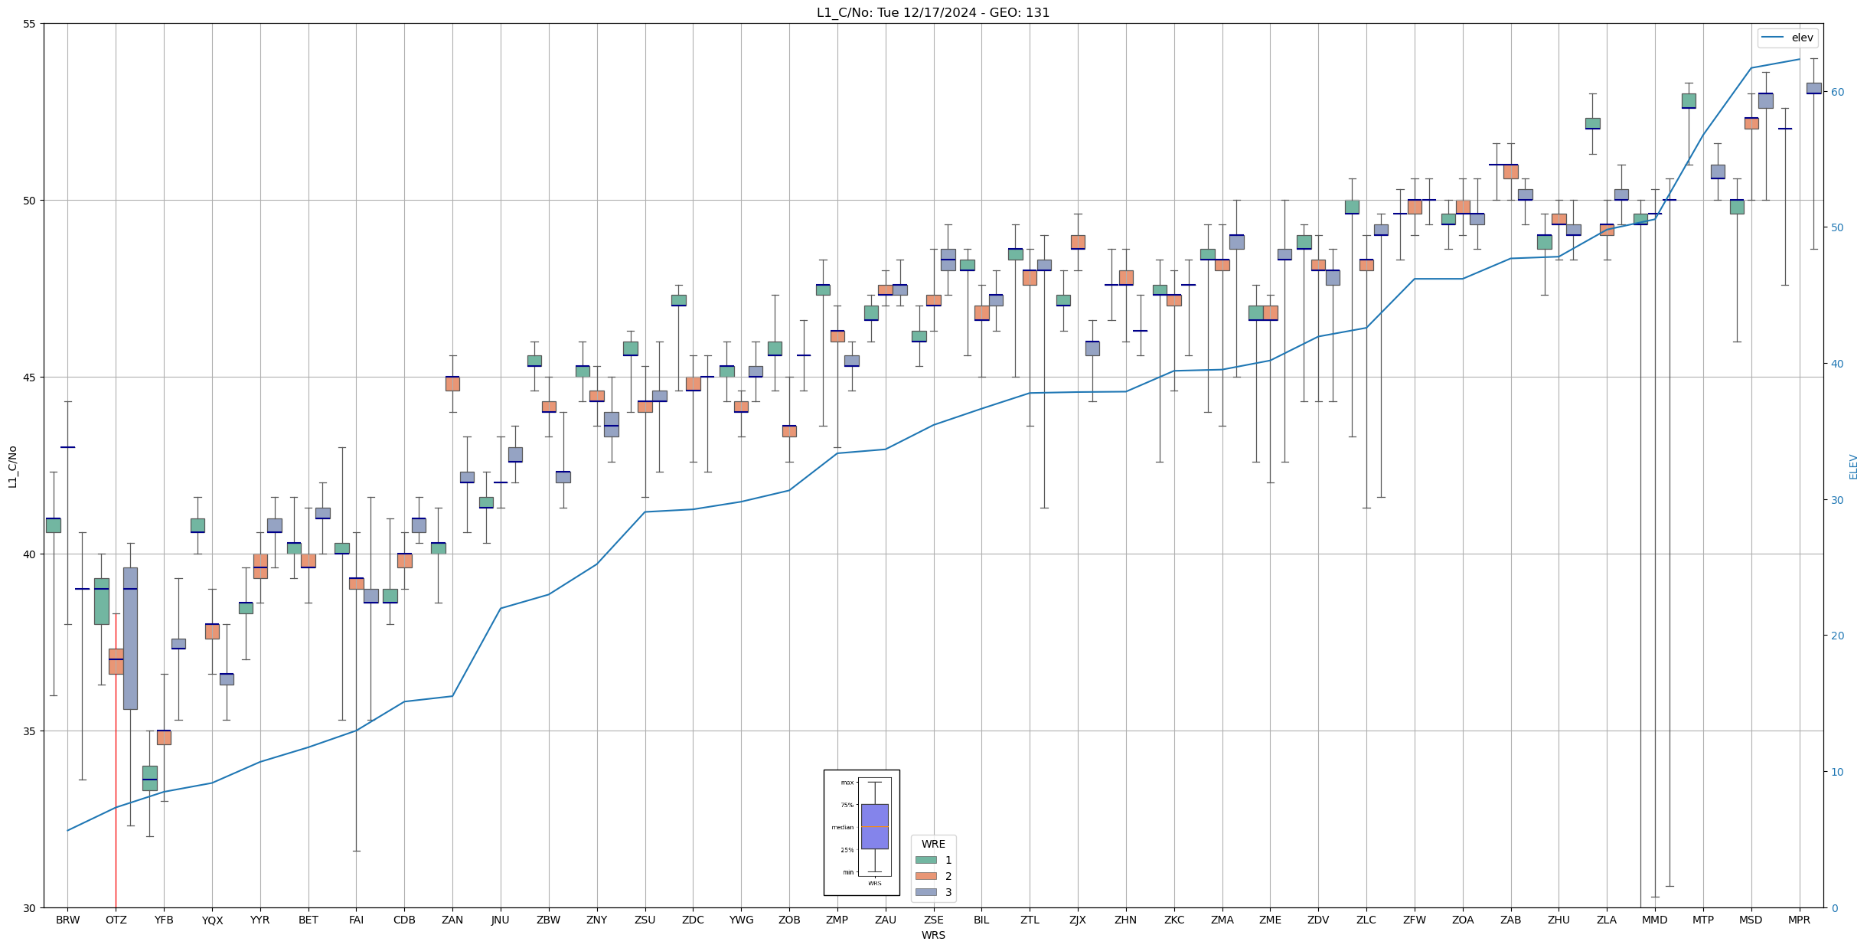Click the L1_C/No y-axis label

12,466
